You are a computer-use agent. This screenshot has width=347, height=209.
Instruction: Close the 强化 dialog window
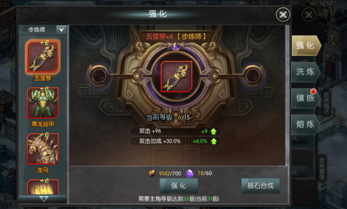tap(283, 15)
